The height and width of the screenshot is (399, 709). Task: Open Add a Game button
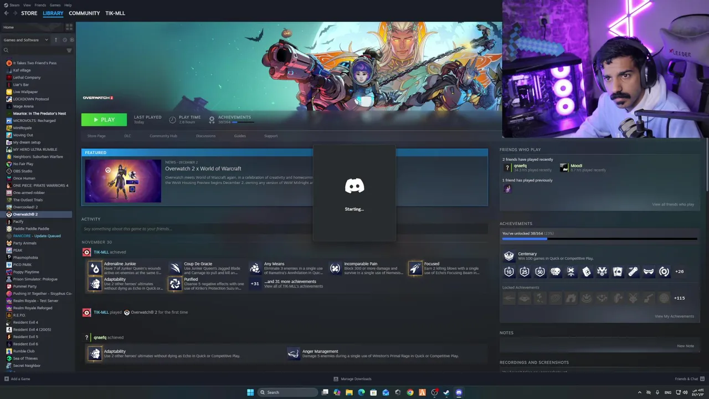click(x=17, y=379)
